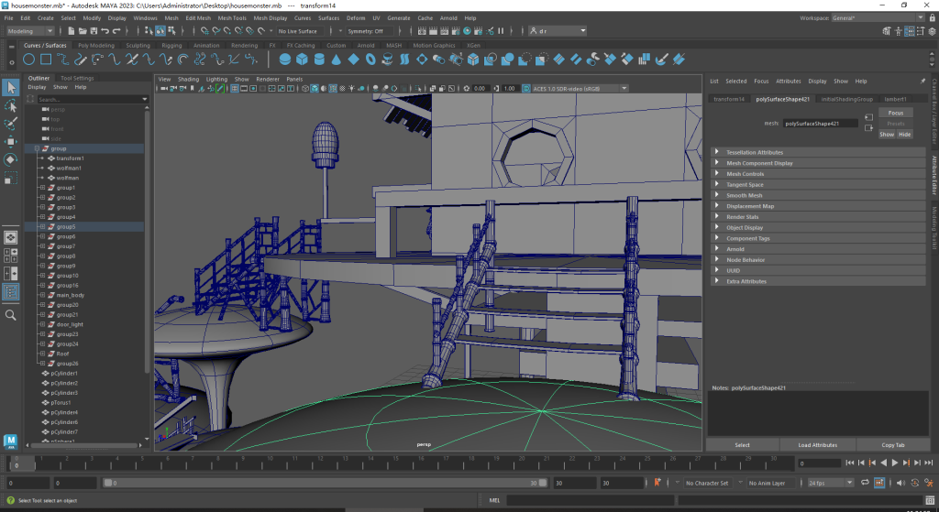Choose the Paint selection tool
This screenshot has height=512, width=939.
[x=11, y=124]
